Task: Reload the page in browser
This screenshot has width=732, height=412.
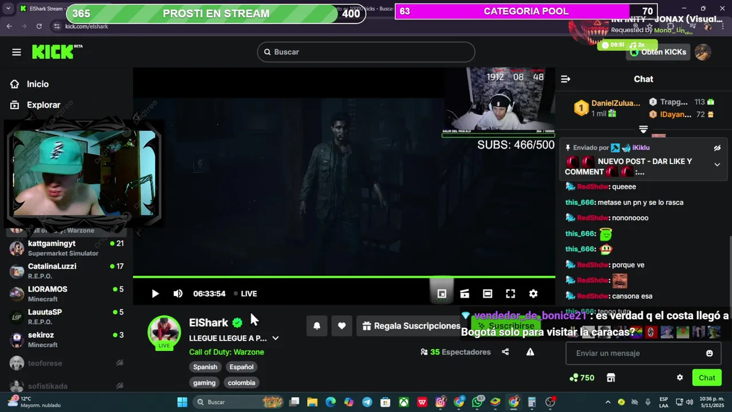Action: point(39,26)
